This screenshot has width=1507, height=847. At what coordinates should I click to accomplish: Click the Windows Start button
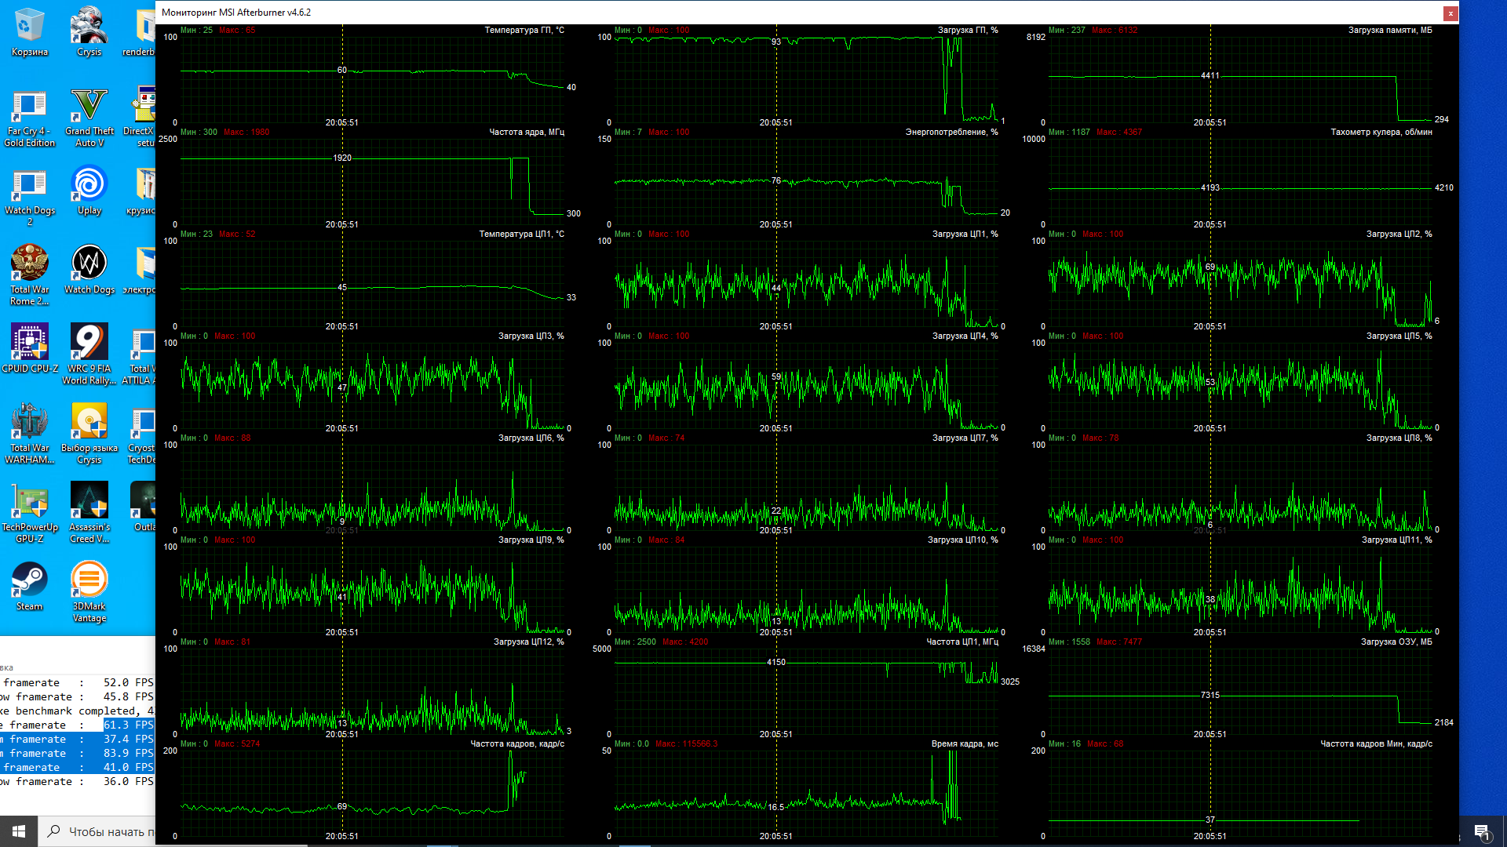(x=19, y=831)
